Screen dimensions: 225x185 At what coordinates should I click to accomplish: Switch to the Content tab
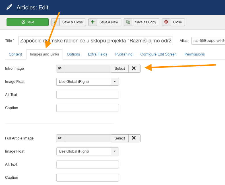click(15, 54)
